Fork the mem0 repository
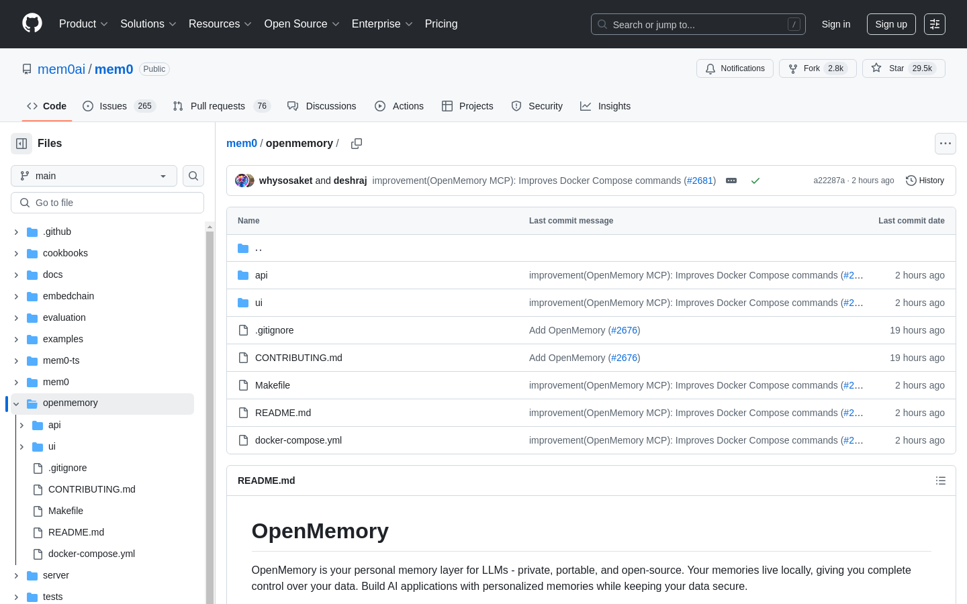Viewport: 967px width, 604px height. (818, 68)
